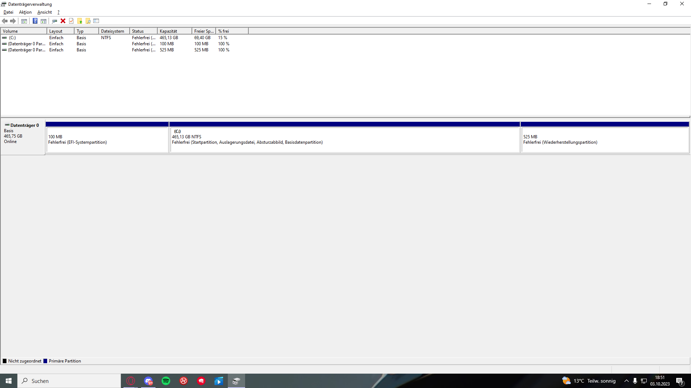Click the show/hide action pane icon

(44, 21)
